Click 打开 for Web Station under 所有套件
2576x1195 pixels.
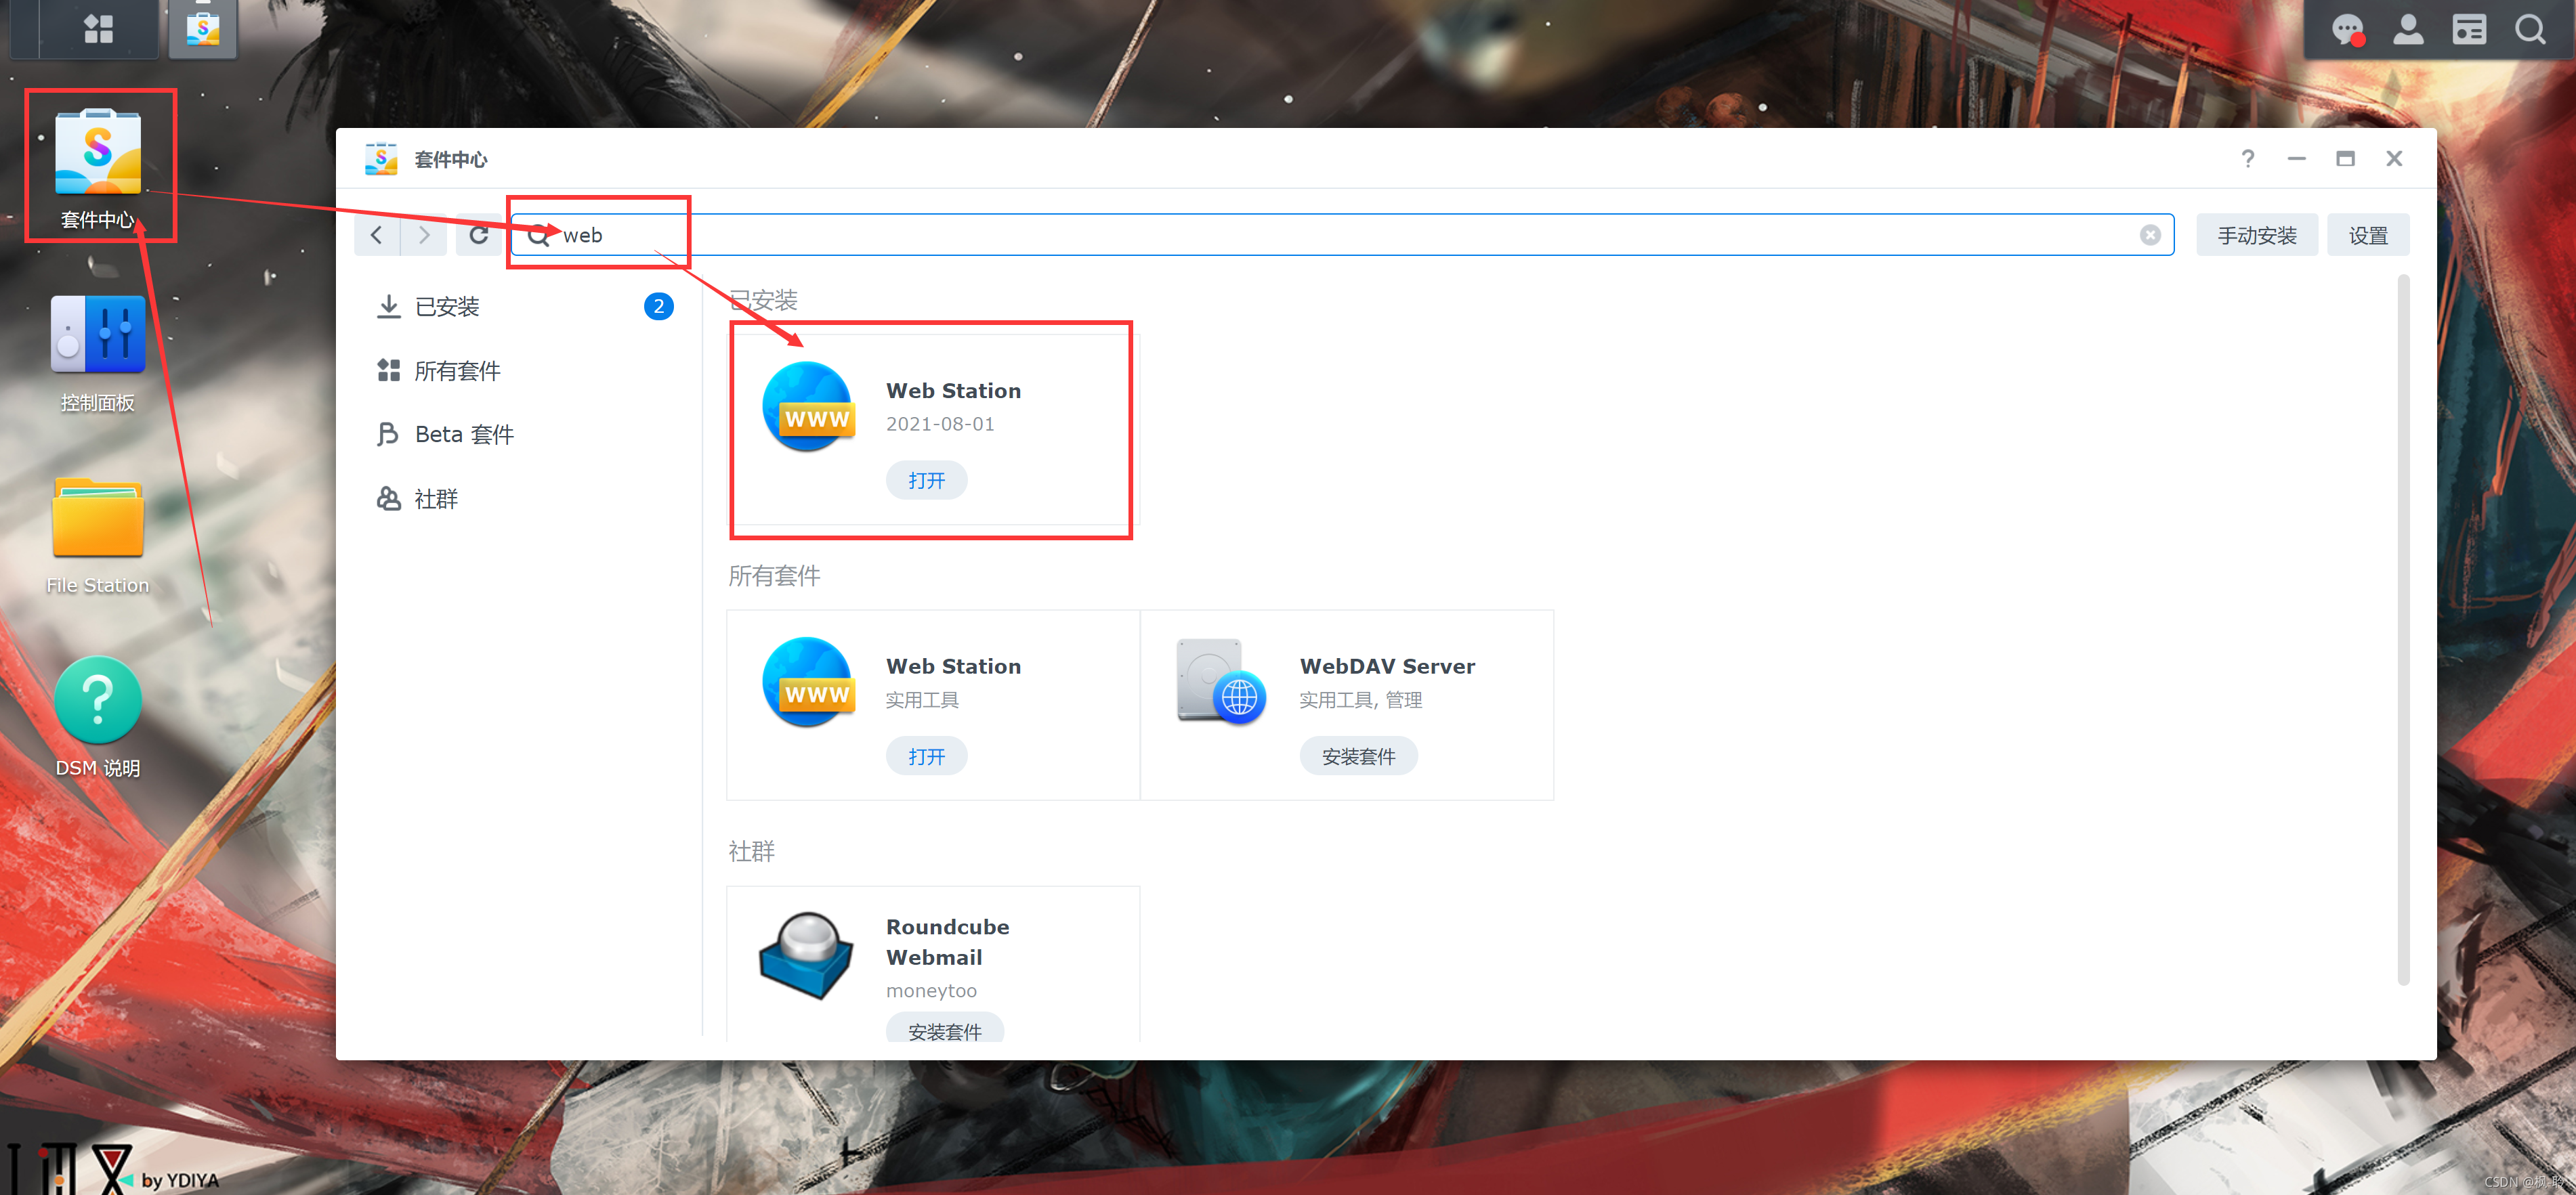(926, 756)
